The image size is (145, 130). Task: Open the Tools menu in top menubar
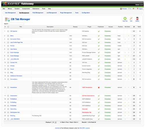click(x=44, y=9)
